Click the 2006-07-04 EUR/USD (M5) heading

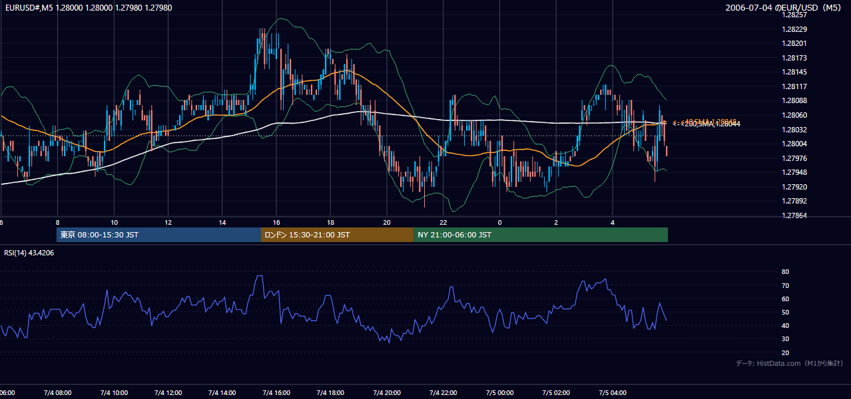(x=784, y=7)
